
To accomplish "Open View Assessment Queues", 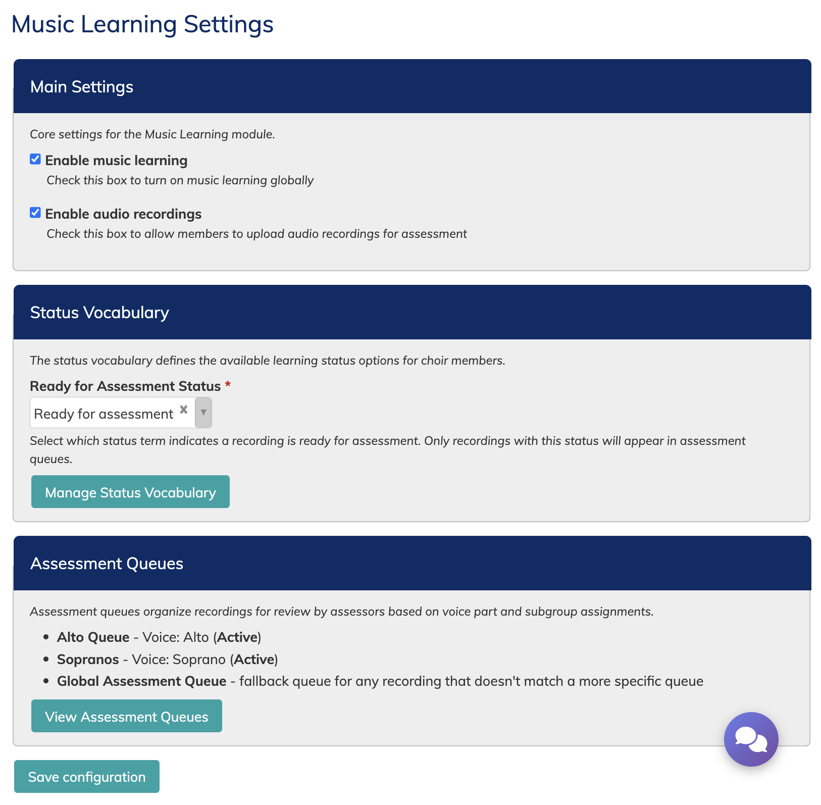I will [x=126, y=716].
